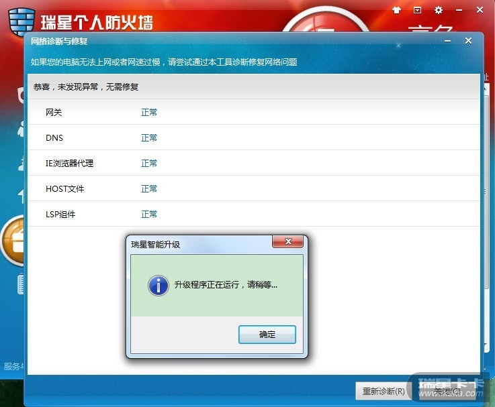Select the DNS row label
The width and height of the screenshot is (495, 407).
point(54,137)
